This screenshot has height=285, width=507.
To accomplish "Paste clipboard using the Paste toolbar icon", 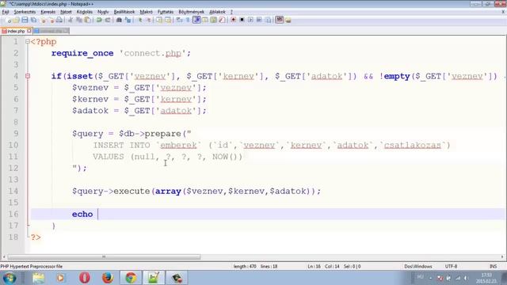I will pyautogui.click(x=87, y=20).
